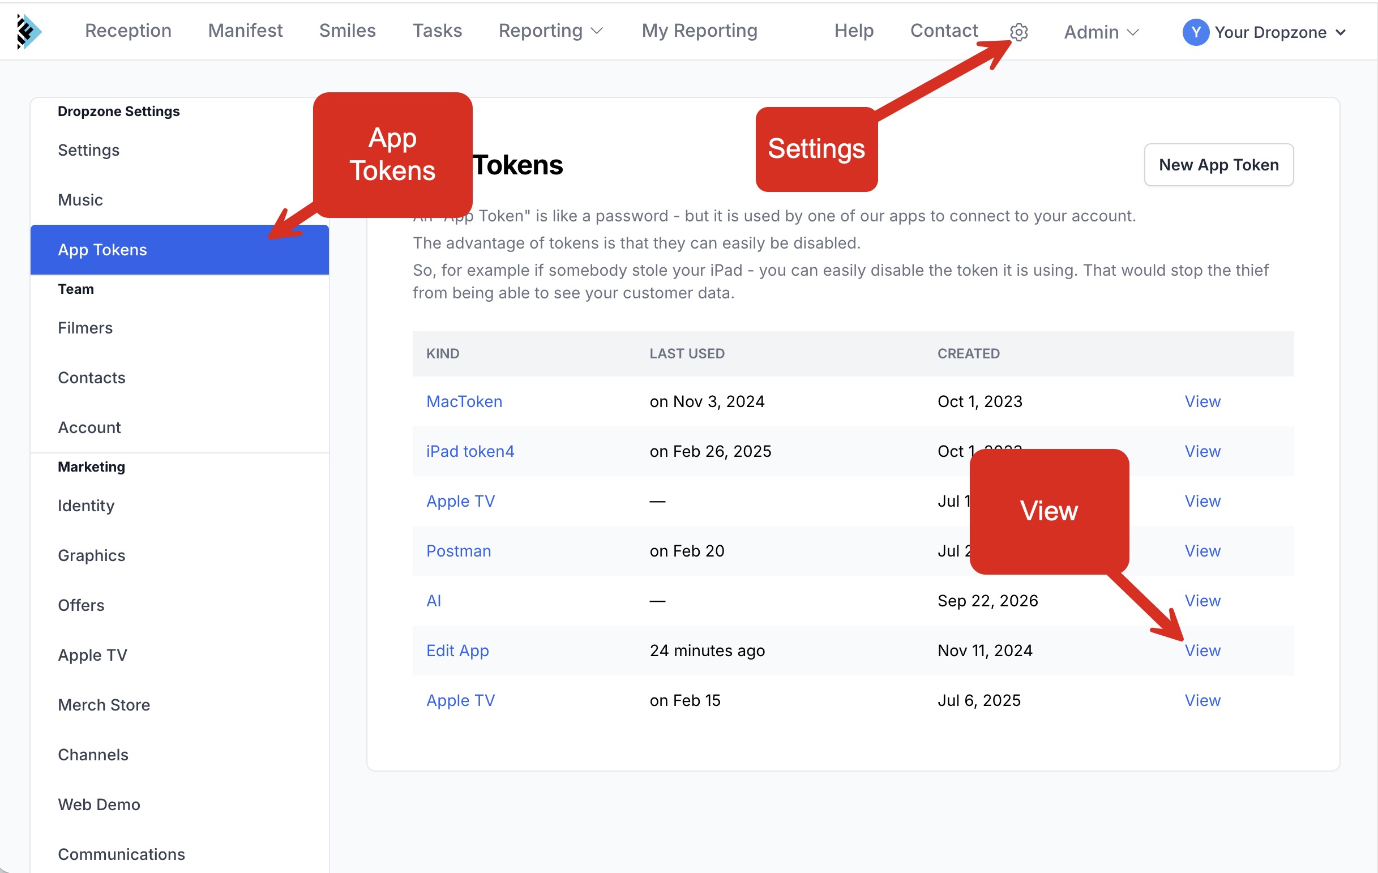Go to Reception in the top nav
1378x873 pixels.
point(128,31)
